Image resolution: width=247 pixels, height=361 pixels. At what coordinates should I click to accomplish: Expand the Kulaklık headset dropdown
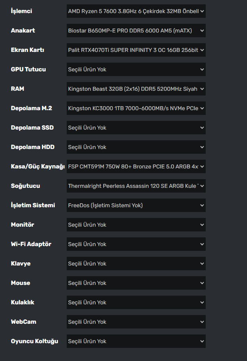click(136, 302)
